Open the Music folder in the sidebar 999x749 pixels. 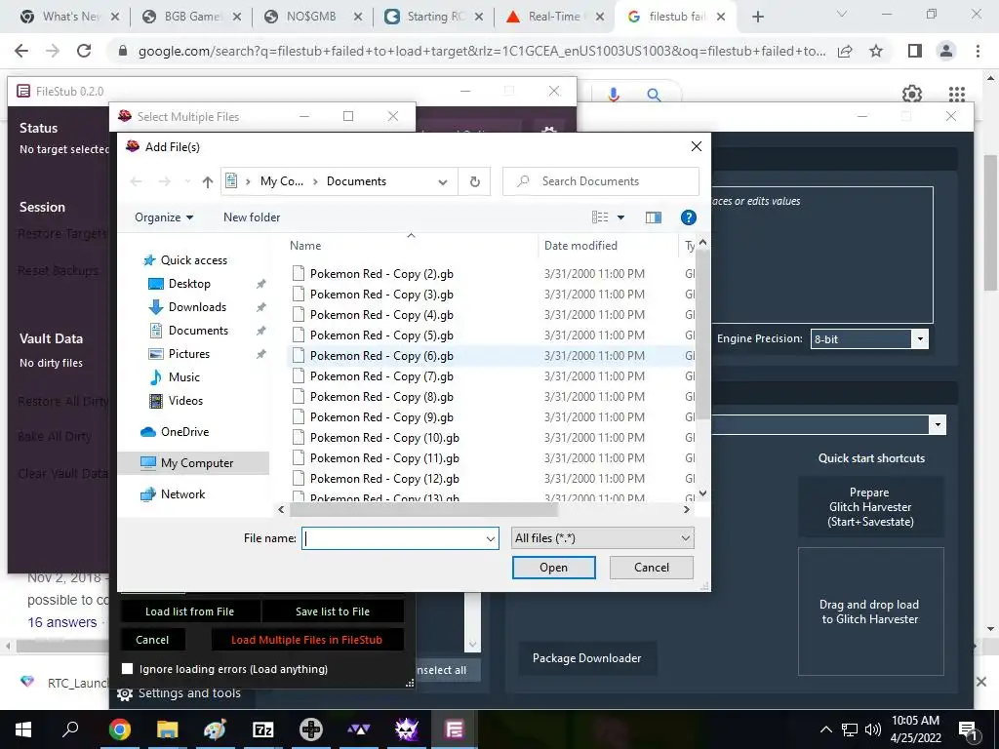183,377
